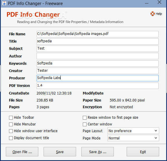Open the Page Mode dropdown
Screen dimensions: 167x161
tap(133, 138)
